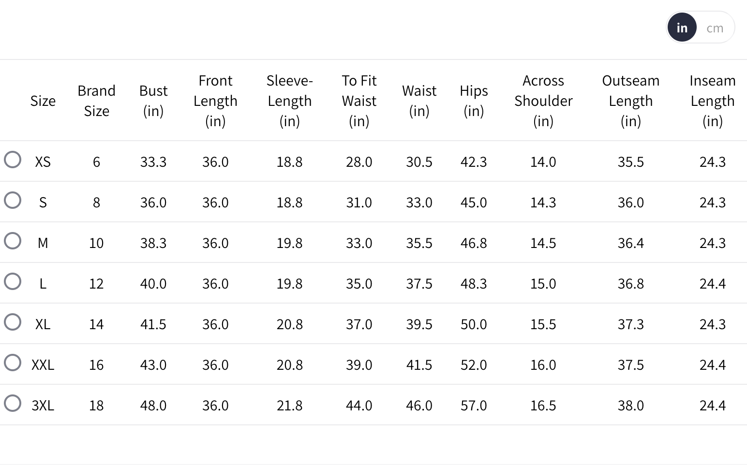Select the 3XL size radio button
This screenshot has width=747, height=465.
click(13, 403)
